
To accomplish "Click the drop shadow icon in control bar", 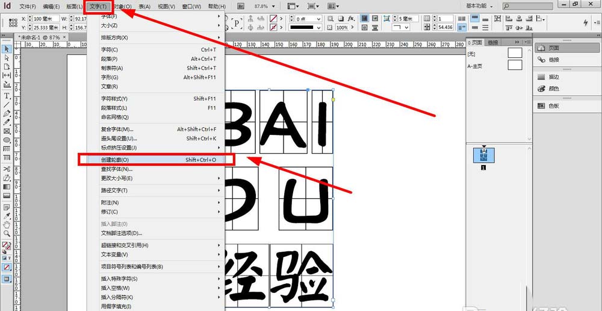I will coord(341,19).
